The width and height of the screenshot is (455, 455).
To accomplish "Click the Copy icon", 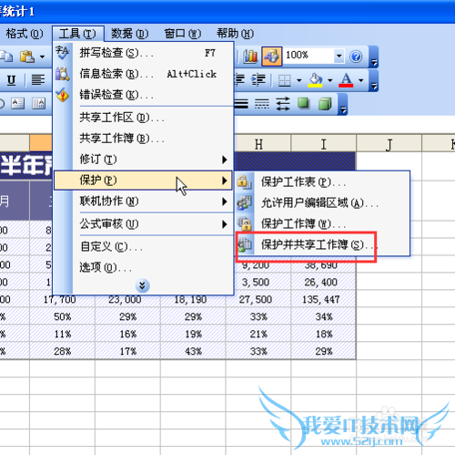I will click(x=6, y=57).
